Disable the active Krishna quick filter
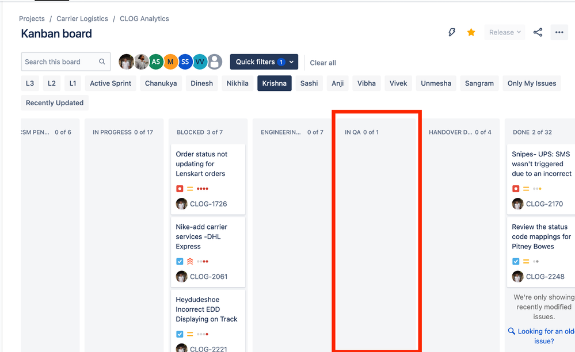The image size is (575, 352). click(275, 83)
